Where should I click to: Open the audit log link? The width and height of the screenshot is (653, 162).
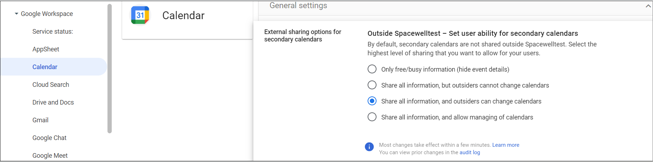pos(470,152)
